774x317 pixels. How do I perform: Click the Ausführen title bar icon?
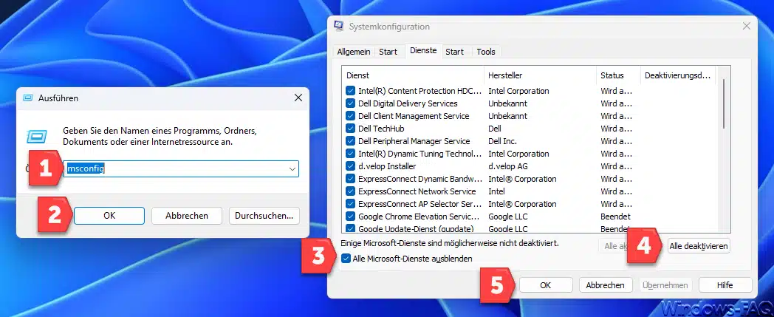(x=28, y=98)
